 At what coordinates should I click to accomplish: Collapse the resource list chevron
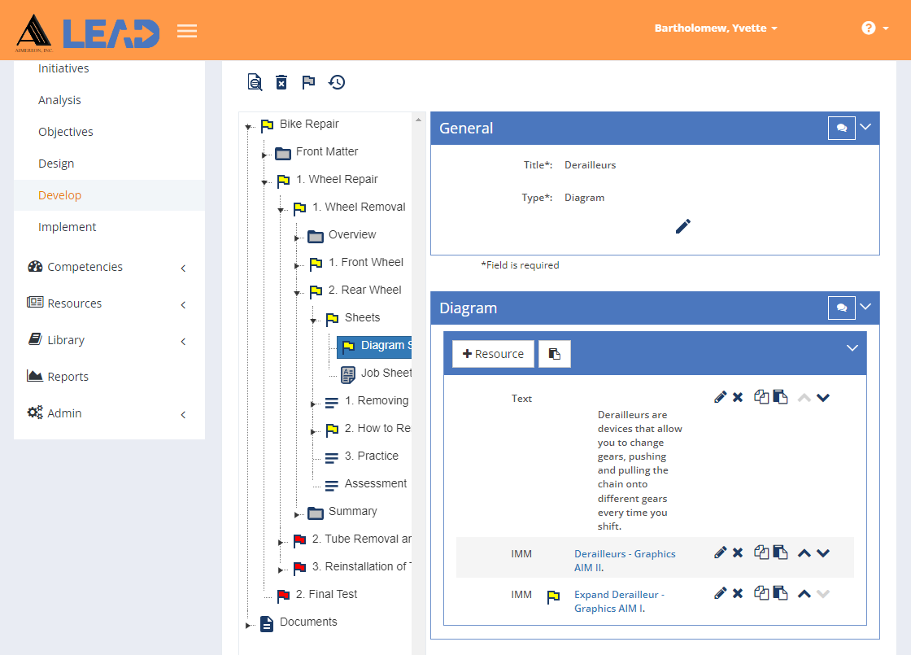click(x=852, y=348)
